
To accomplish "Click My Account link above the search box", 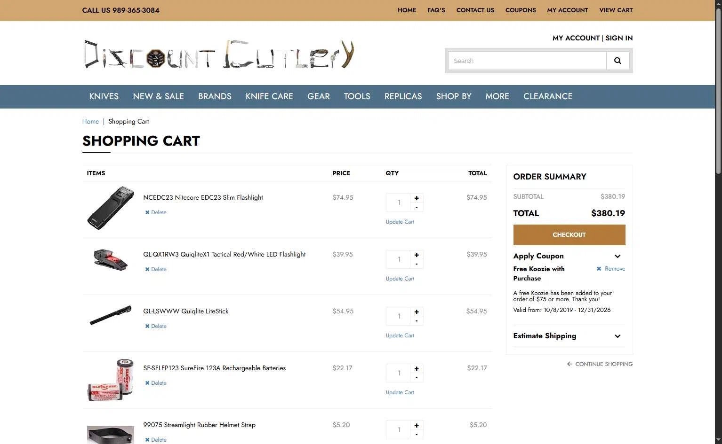I will [576, 38].
